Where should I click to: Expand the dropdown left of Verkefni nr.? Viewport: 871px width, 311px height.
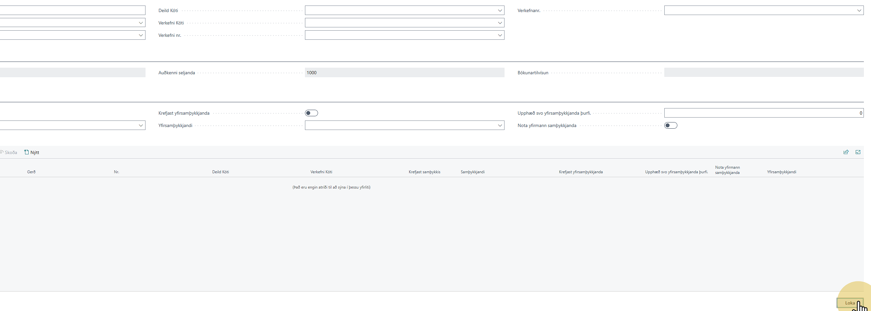click(141, 35)
